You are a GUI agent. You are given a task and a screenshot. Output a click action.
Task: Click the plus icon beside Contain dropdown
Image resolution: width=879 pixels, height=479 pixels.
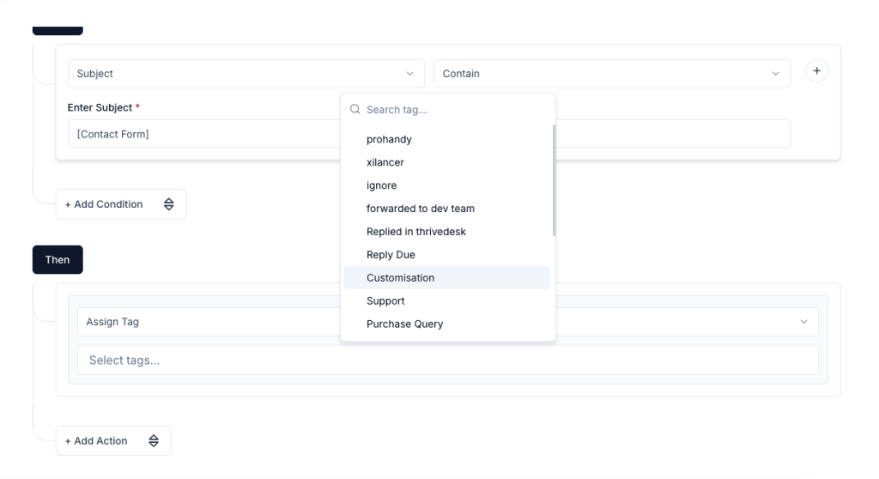coord(816,71)
